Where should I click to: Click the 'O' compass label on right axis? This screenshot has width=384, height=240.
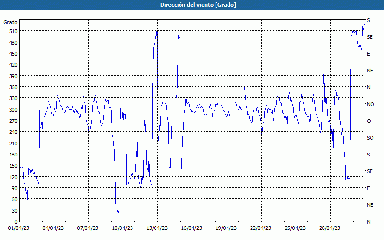click(x=369, y=121)
